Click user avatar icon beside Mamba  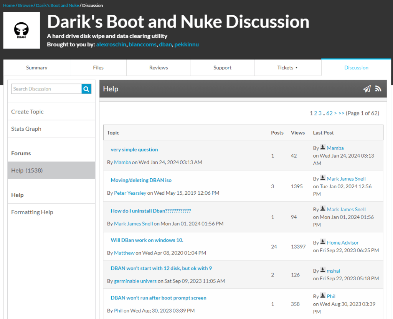point(323,147)
